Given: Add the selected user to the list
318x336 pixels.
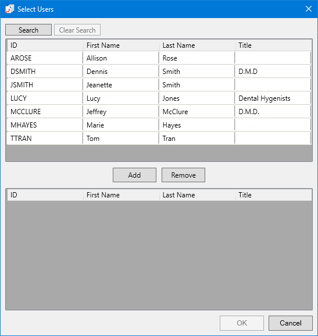Looking at the screenshot, I should 134,175.
